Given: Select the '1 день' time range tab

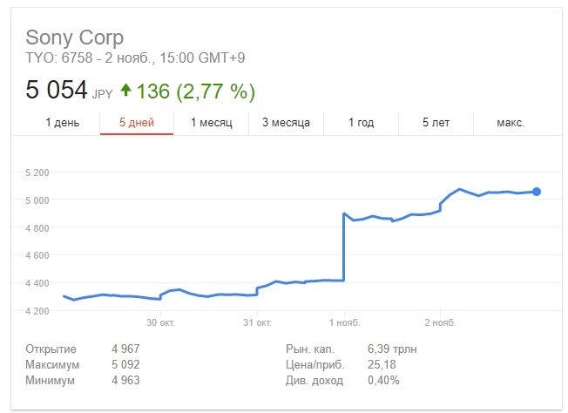Looking at the screenshot, I should (62, 123).
